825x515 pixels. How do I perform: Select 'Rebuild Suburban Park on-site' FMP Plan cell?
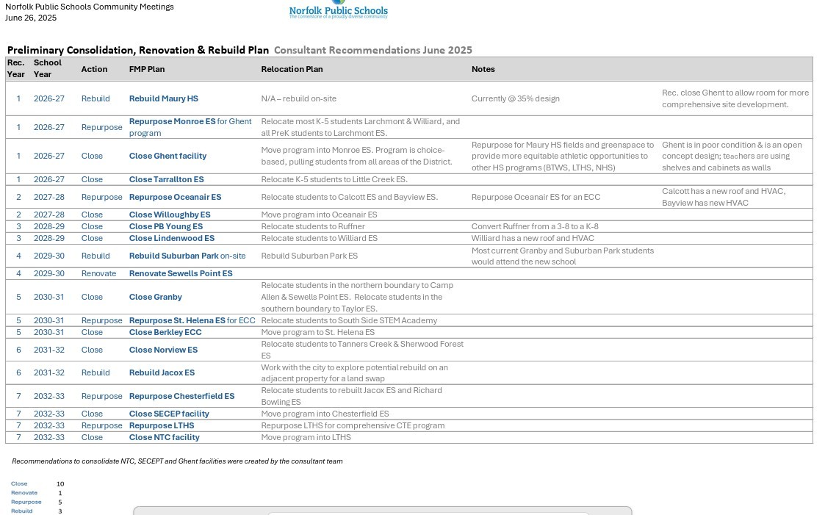(x=187, y=256)
